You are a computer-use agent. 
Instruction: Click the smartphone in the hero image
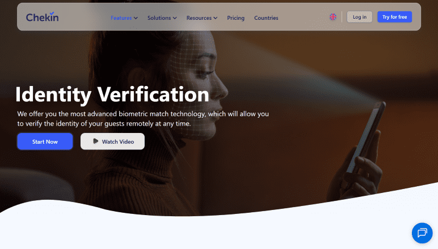(x=366, y=136)
